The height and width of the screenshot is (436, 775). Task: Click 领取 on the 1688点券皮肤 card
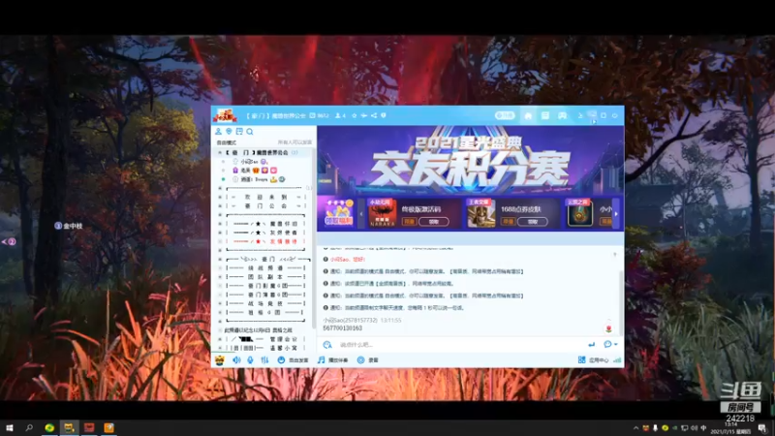point(532,222)
